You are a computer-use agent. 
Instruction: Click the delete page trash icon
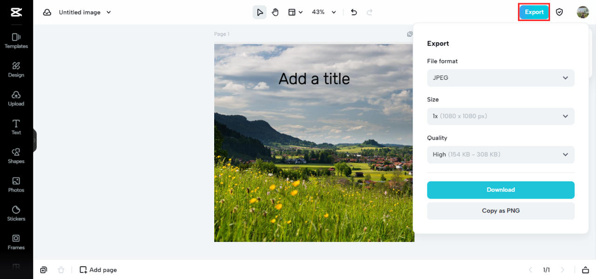(x=61, y=270)
